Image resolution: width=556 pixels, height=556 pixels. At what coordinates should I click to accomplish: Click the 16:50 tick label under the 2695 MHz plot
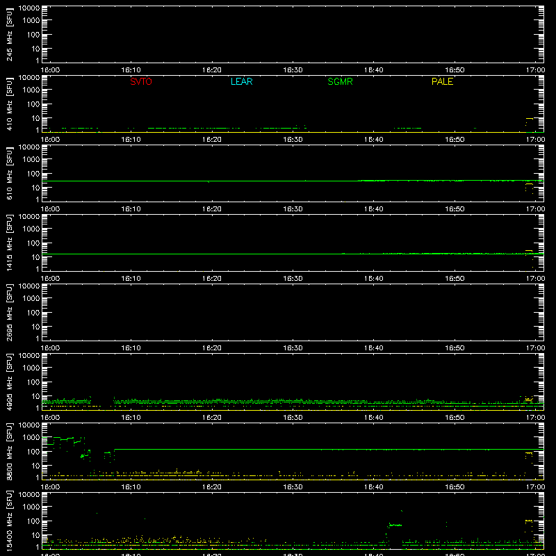pos(455,348)
